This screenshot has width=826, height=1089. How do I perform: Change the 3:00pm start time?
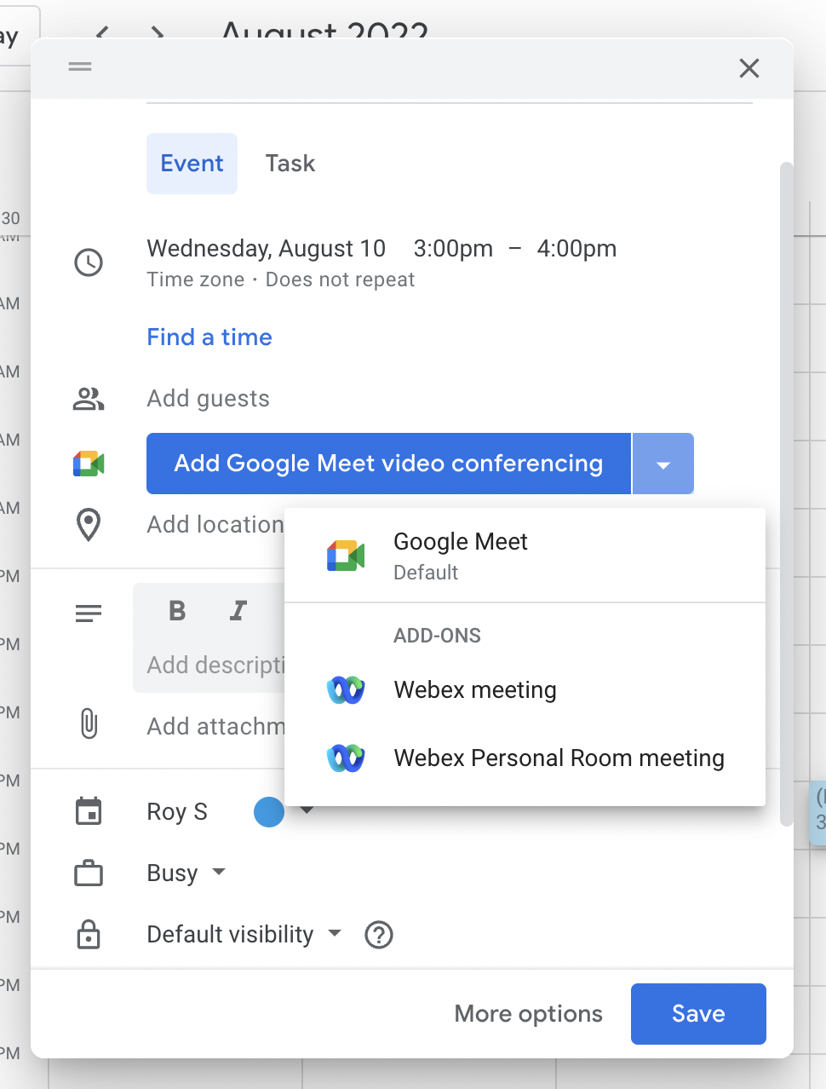coord(453,249)
